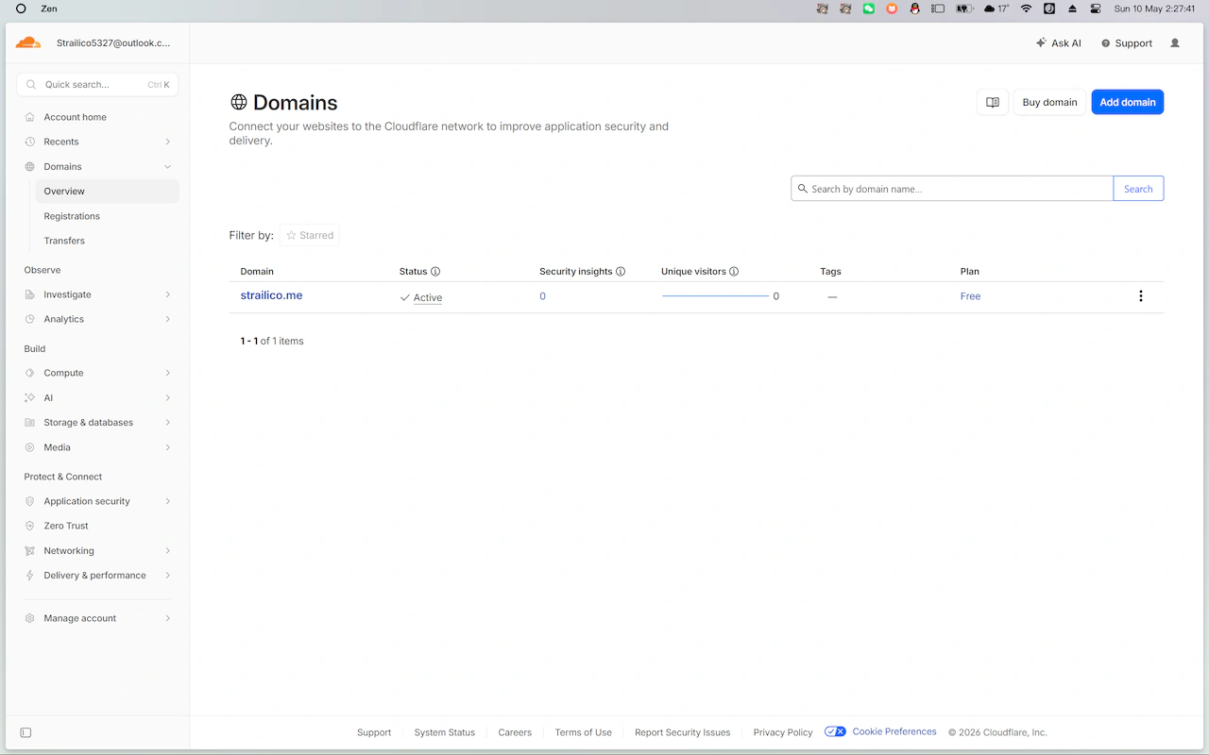The height and width of the screenshot is (755, 1209).
Task: Click the Networking icon in the sidebar
Action: [x=30, y=550]
